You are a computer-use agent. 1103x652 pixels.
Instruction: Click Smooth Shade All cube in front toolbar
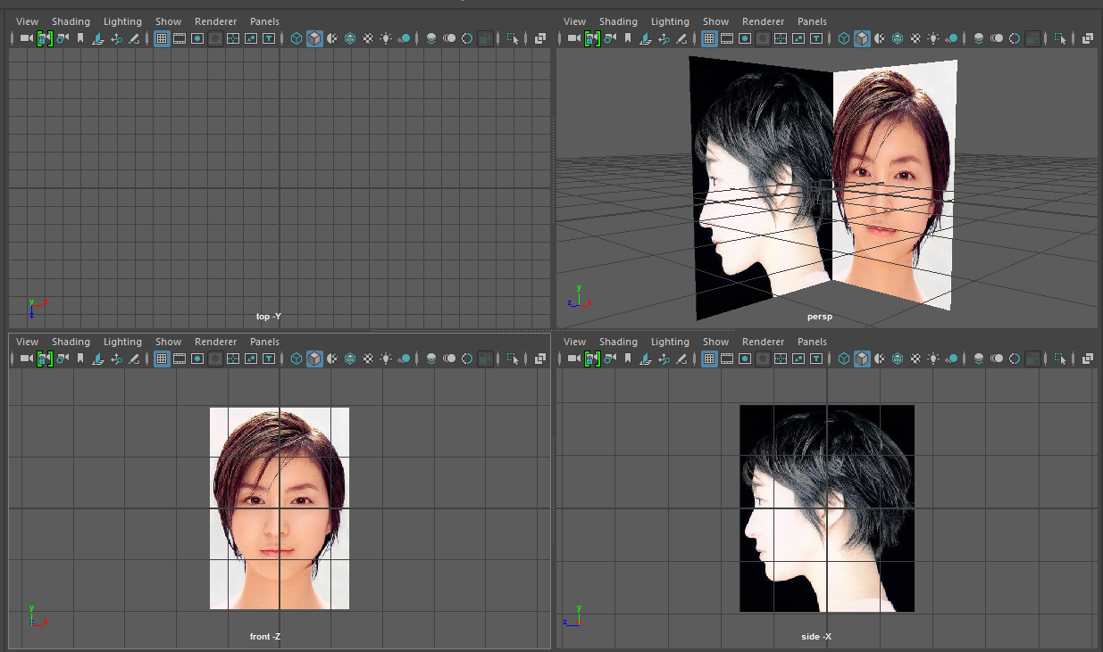point(314,359)
